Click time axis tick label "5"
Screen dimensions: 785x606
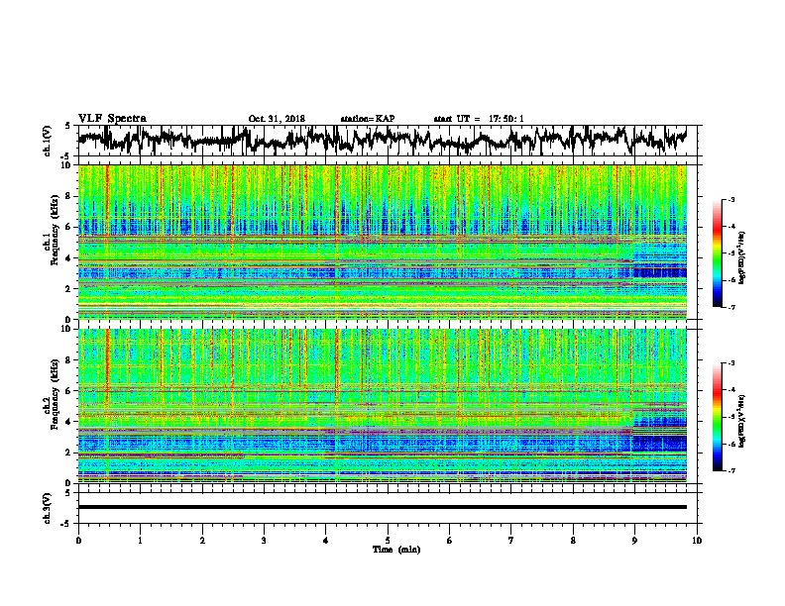pos(388,541)
